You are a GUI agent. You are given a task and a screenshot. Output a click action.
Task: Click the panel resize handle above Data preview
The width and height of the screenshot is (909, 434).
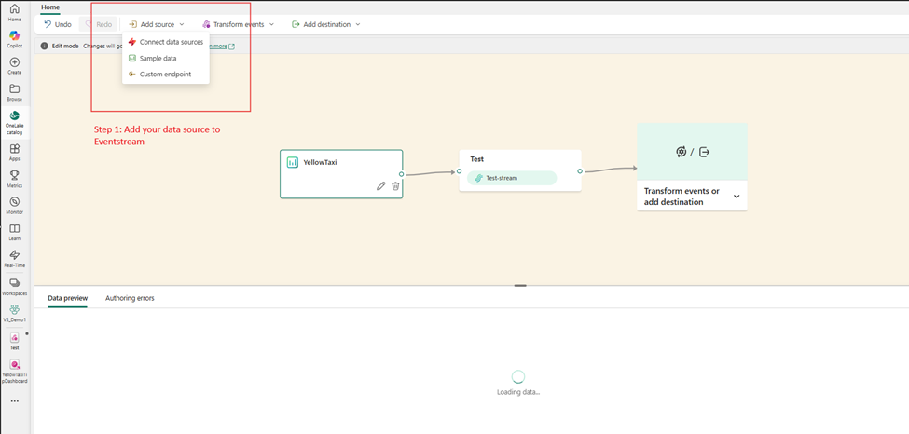click(520, 285)
